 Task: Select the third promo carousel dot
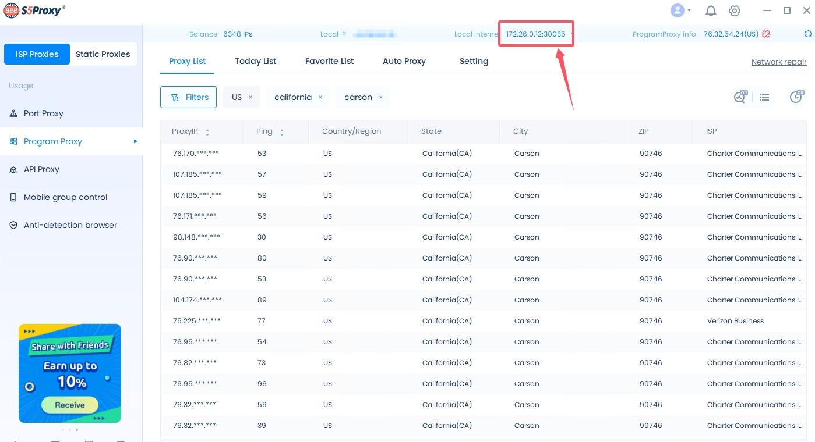click(76, 430)
